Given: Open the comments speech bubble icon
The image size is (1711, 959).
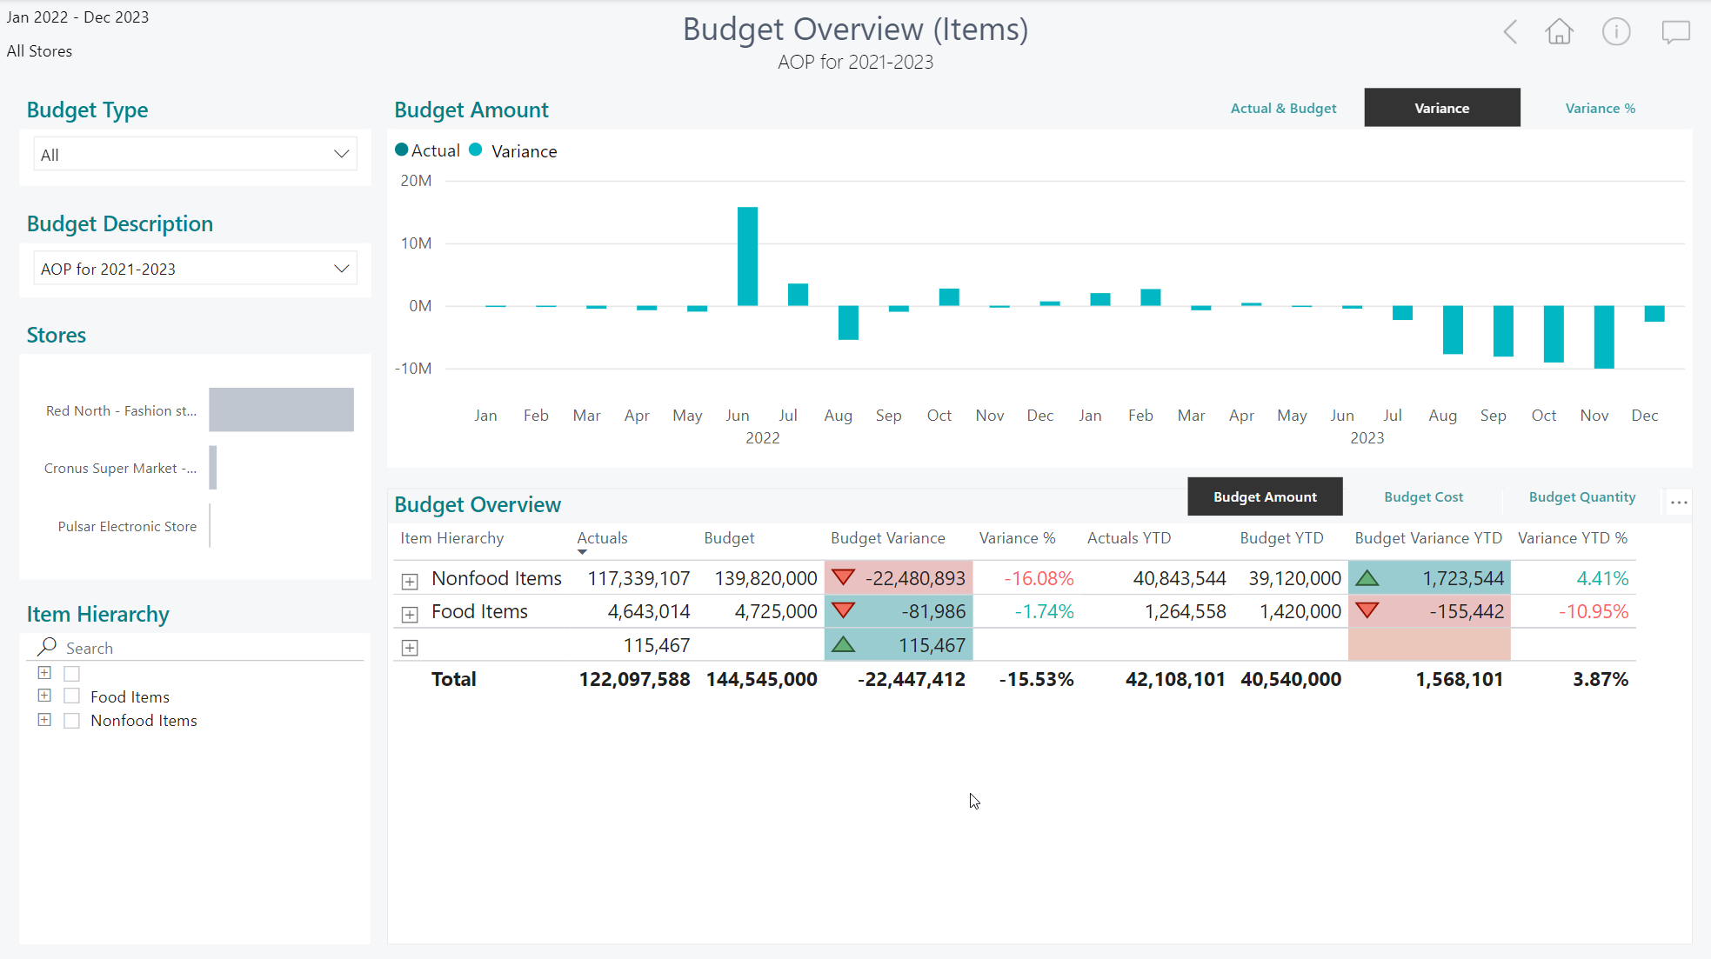Looking at the screenshot, I should [x=1675, y=32].
